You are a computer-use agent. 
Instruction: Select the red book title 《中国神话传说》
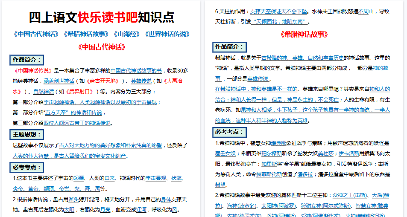click(33, 70)
